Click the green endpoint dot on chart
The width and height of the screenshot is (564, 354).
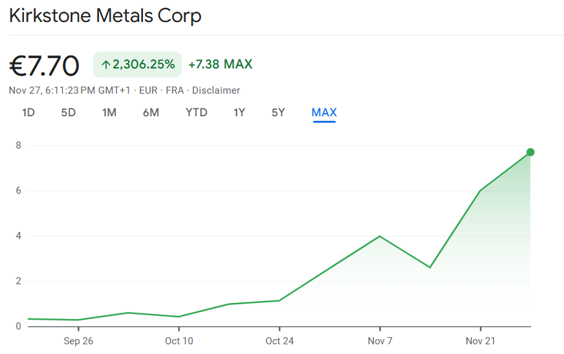click(x=530, y=152)
